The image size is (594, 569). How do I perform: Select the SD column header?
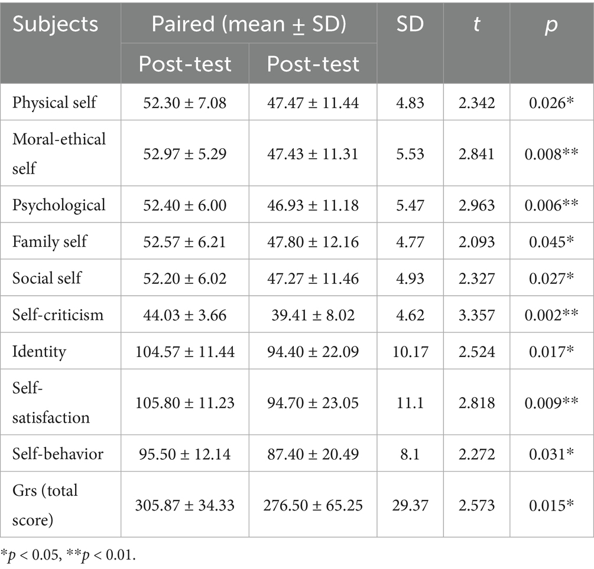pos(410,24)
